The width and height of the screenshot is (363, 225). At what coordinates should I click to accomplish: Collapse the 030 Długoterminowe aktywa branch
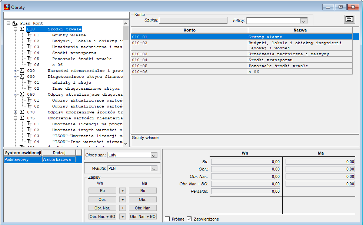pyautogui.click(x=15, y=76)
